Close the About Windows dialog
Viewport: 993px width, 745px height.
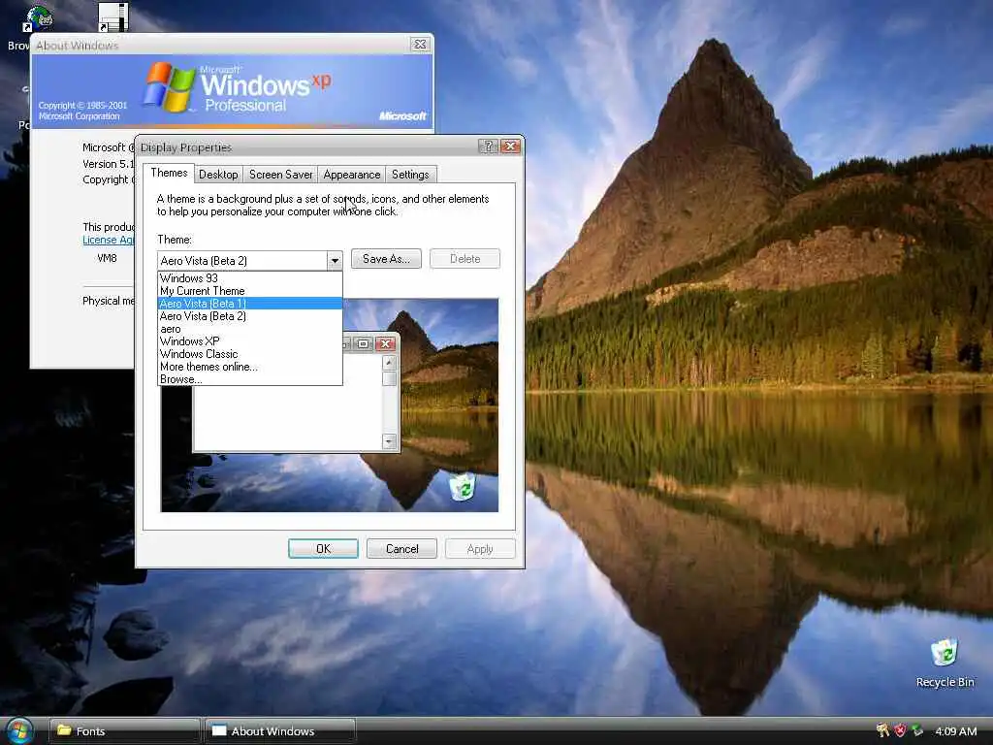pyautogui.click(x=420, y=45)
